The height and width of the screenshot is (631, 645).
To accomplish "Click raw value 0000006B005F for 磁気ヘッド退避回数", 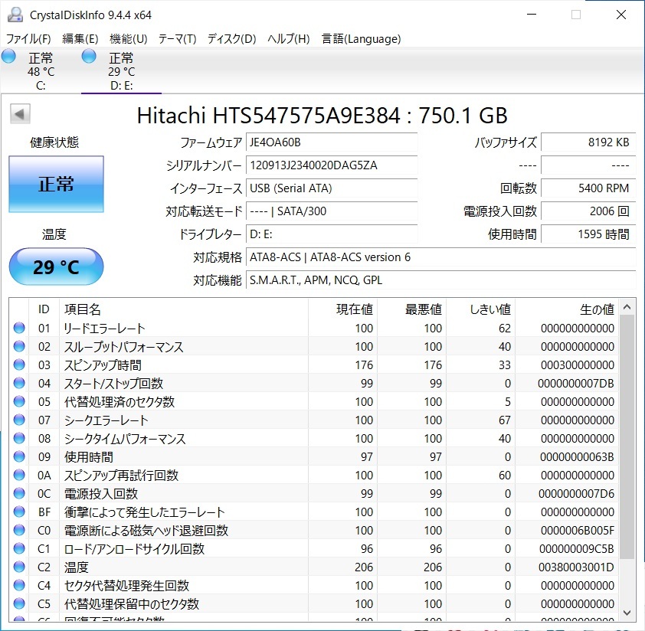I will [x=577, y=531].
